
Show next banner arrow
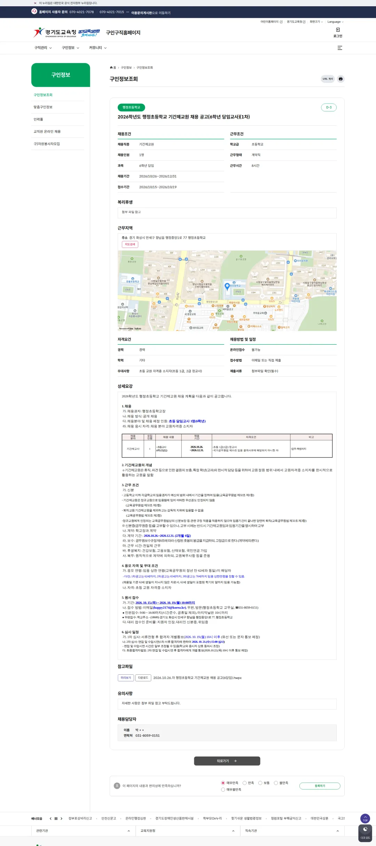(61, 818)
